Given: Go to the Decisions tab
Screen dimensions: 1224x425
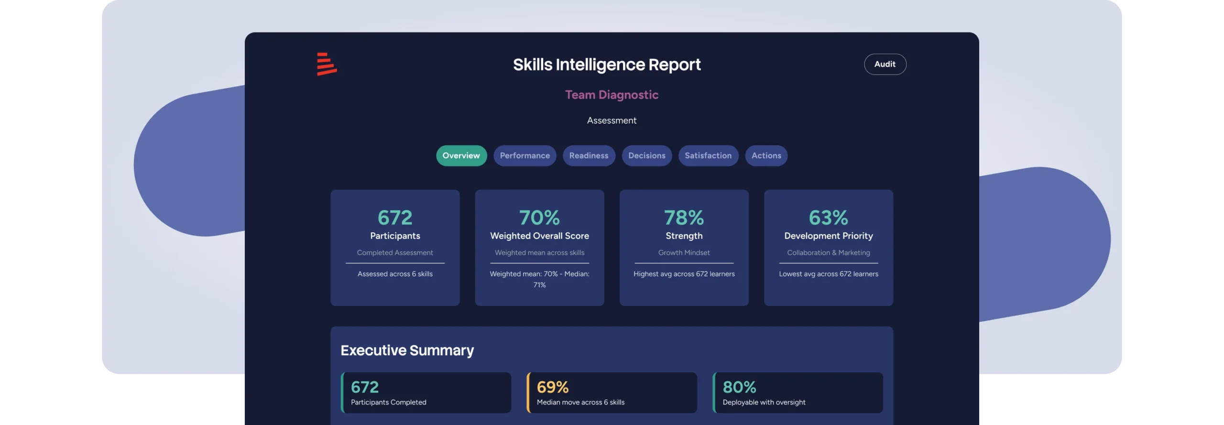Looking at the screenshot, I should 646,155.
